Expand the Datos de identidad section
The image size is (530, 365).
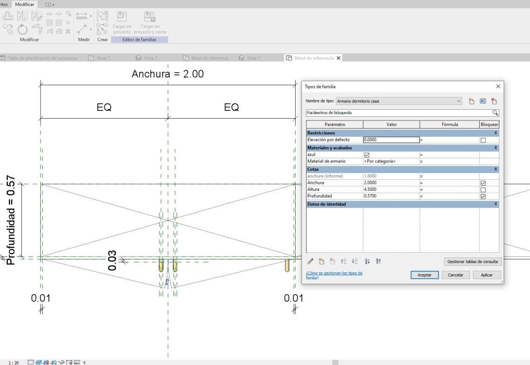click(x=496, y=204)
